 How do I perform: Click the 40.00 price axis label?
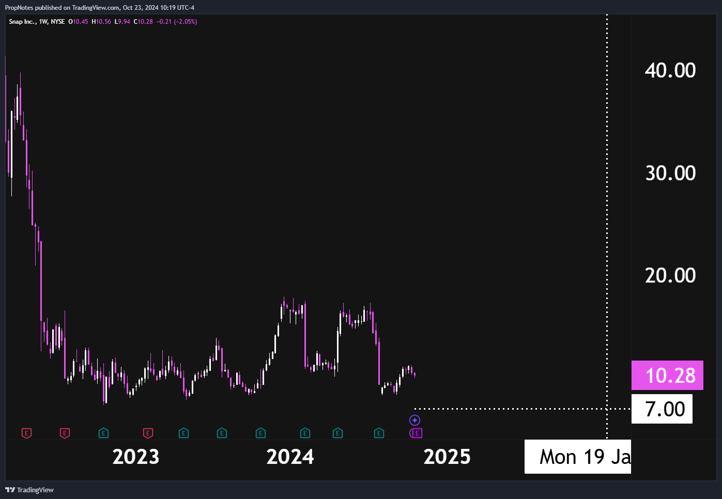tap(670, 70)
